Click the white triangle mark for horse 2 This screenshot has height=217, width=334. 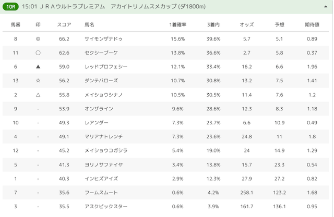pos(38,95)
